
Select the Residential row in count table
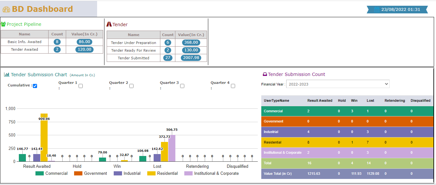pyautogui.click(x=347, y=142)
